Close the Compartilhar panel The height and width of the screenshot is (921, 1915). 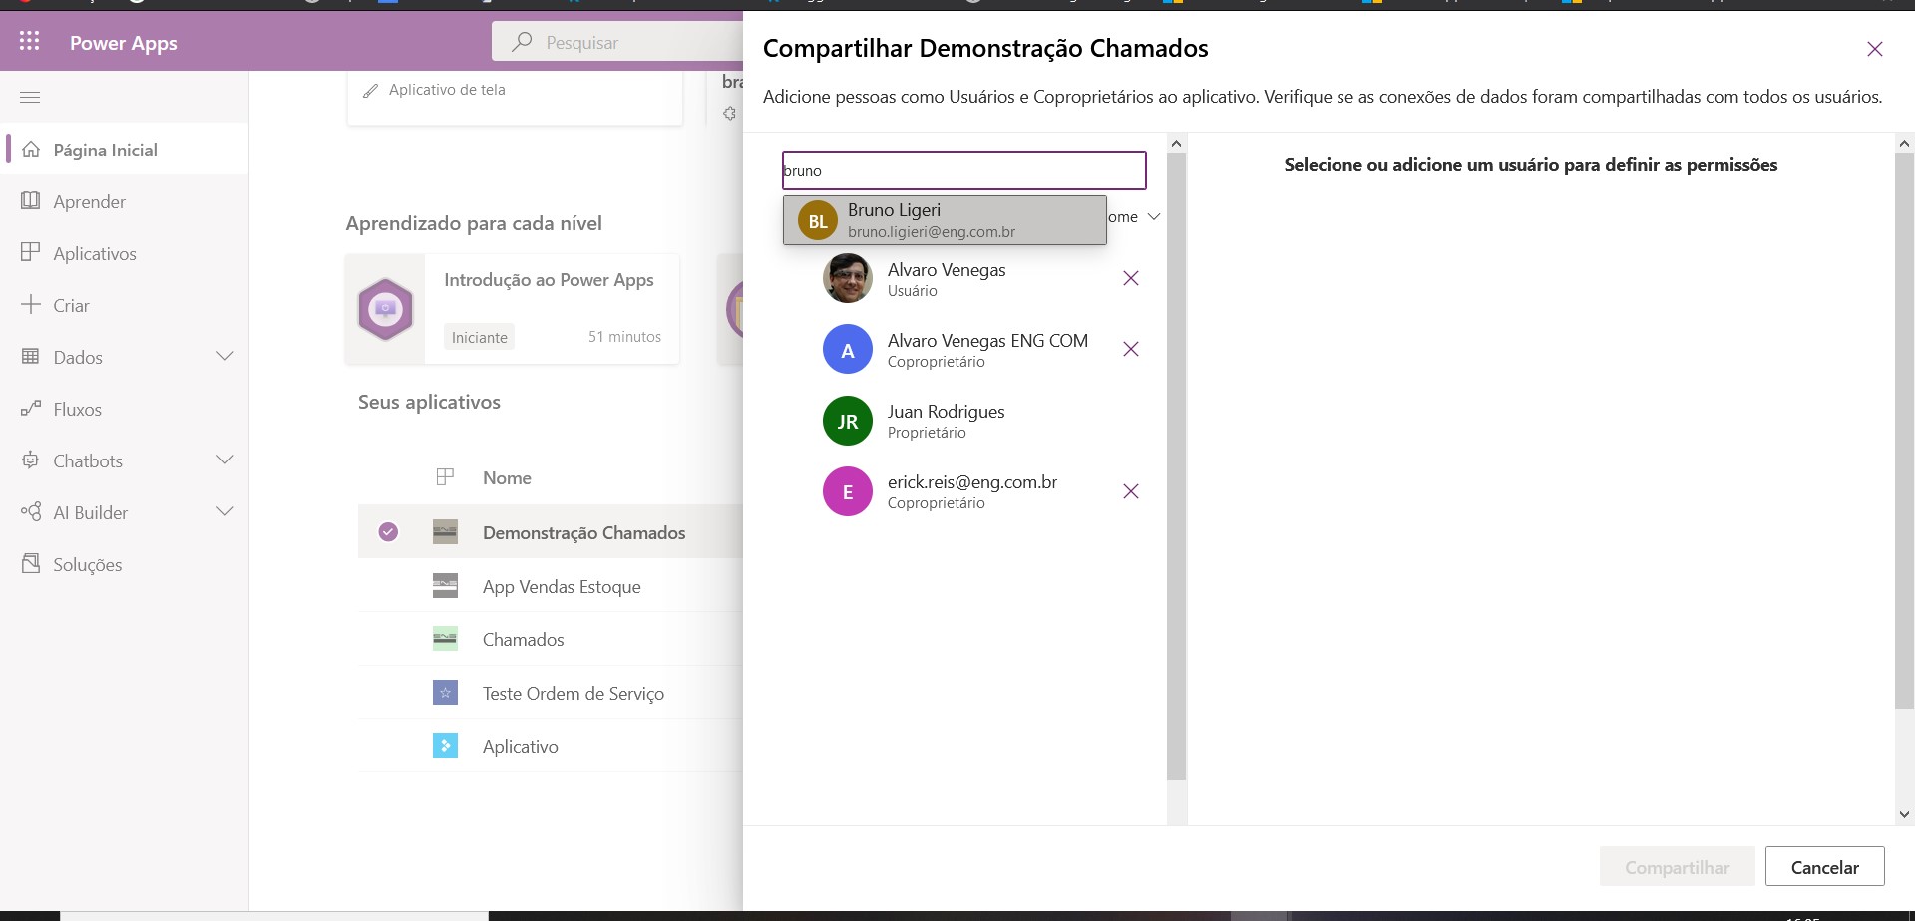point(1875,49)
